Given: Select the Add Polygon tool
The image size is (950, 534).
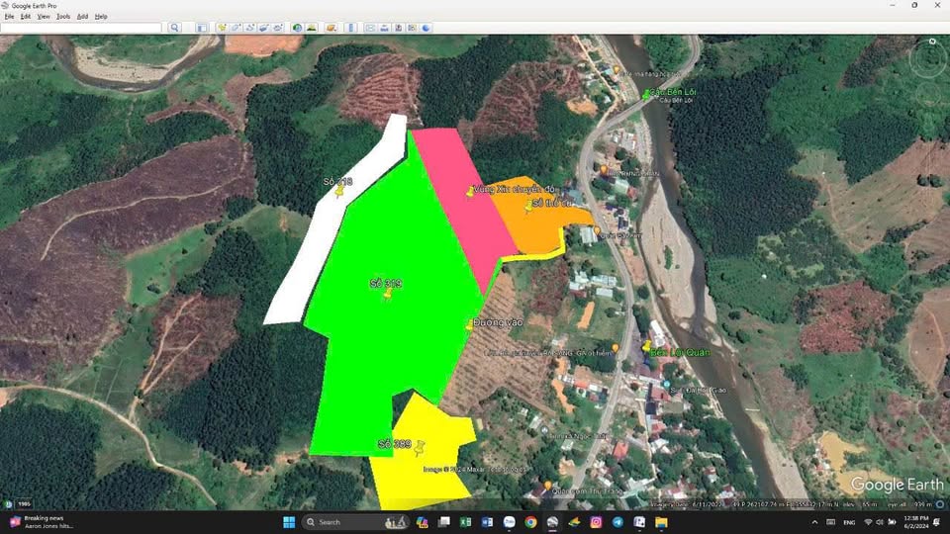Looking at the screenshot, I should point(236,28).
